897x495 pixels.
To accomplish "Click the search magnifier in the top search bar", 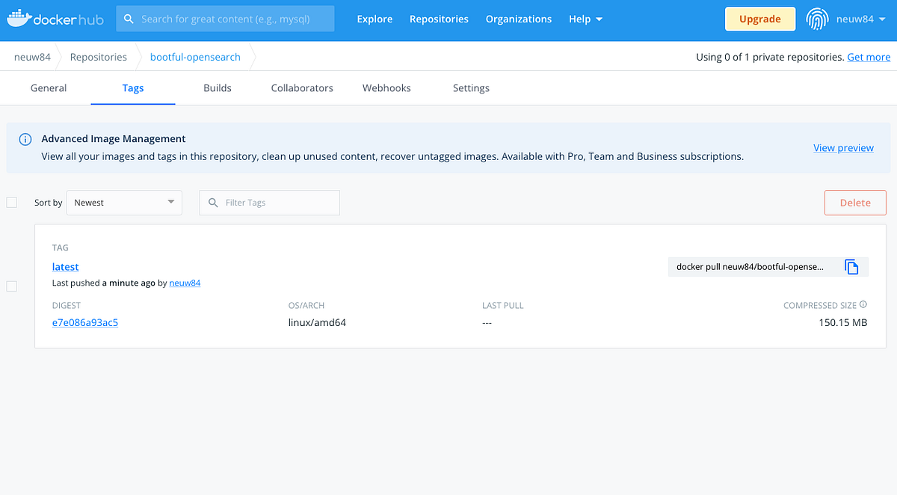I will click(129, 18).
